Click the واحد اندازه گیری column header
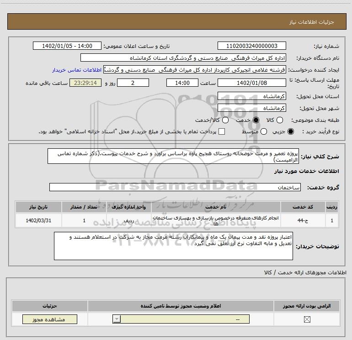Image resolution: width=352 pixels, height=340 pixels. (x=129, y=207)
